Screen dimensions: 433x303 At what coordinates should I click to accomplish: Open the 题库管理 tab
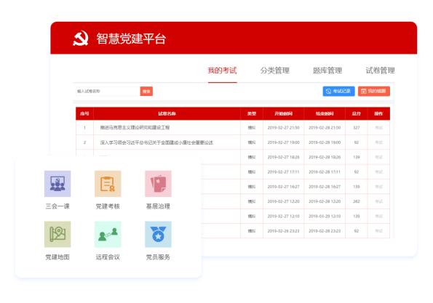(327, 70)
